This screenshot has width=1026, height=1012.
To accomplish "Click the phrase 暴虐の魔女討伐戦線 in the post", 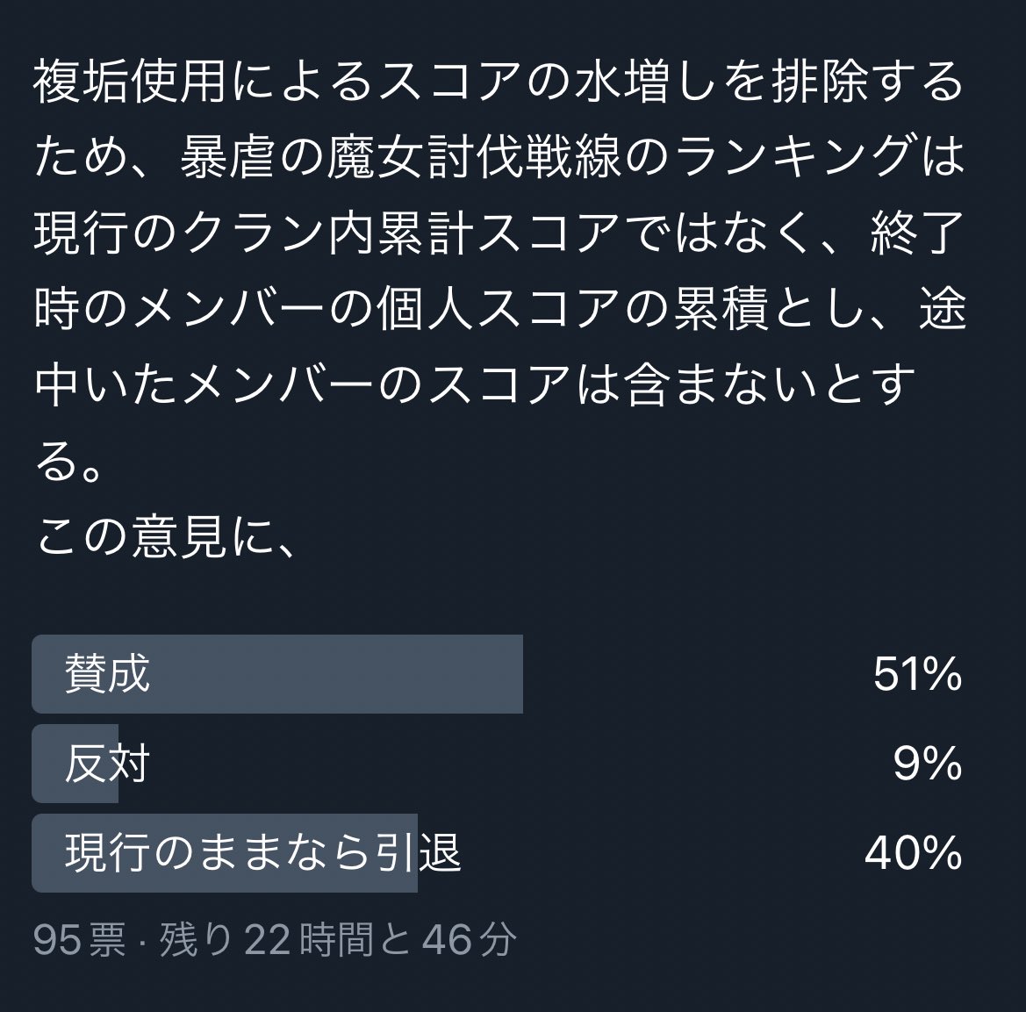I will (x=400, y=158).
